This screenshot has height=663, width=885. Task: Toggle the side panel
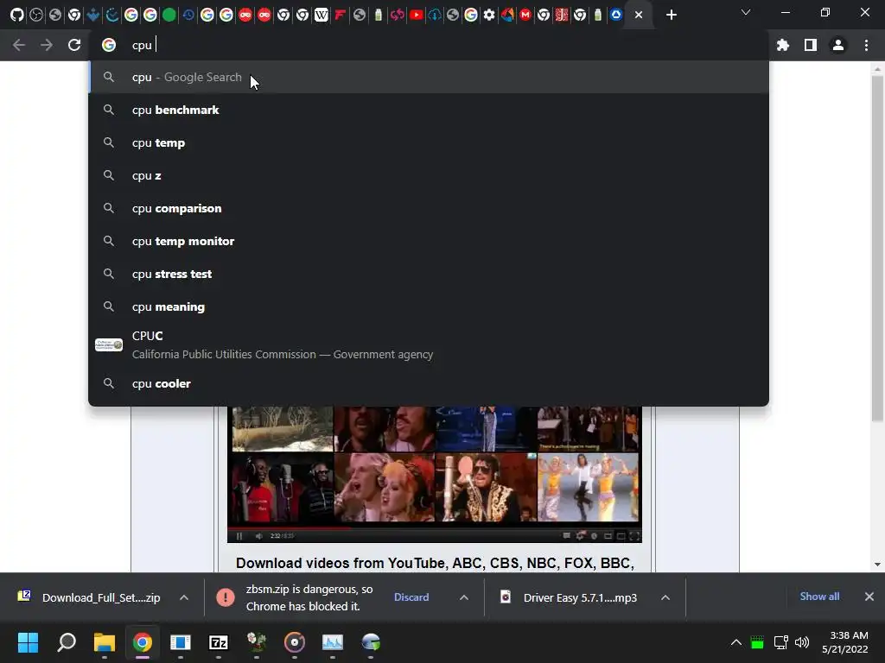811,45
